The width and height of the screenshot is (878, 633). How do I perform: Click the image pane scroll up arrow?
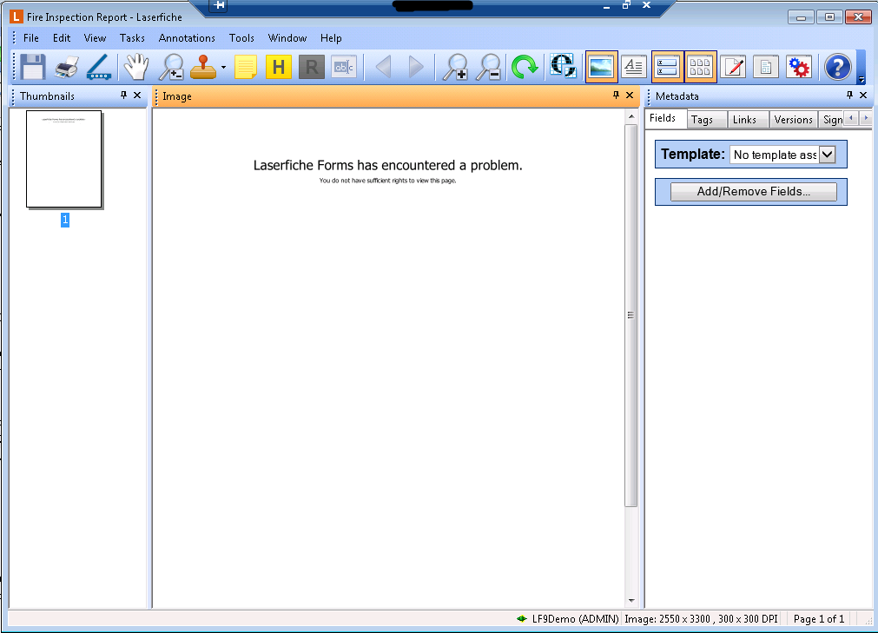click(631, 117)
